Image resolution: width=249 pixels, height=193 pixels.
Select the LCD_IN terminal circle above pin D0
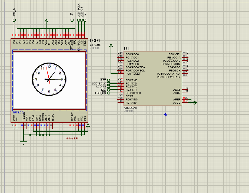(14, 20)
